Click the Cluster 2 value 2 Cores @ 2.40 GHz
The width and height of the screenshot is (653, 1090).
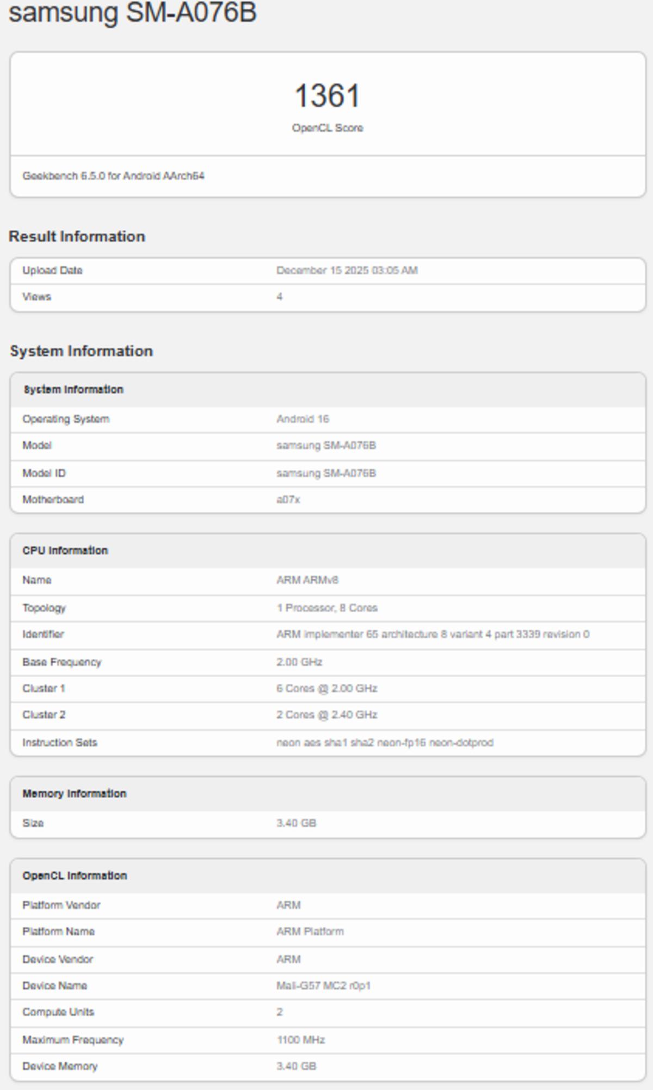click(x=326, y=715)
